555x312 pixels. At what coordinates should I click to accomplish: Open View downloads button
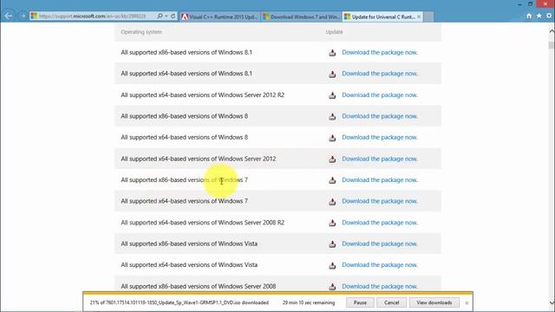(x=434, y=302)
